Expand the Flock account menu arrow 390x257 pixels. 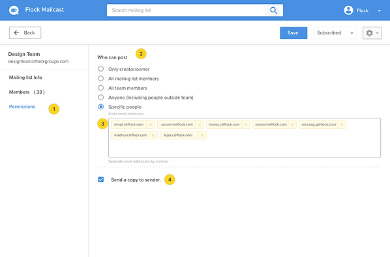(x=379, y=10)
